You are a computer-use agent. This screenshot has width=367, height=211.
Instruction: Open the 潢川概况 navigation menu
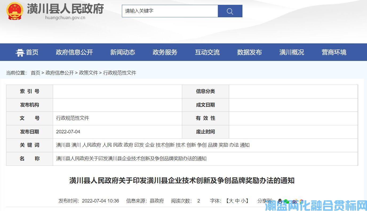pyautogui.click(x=292, y=52)
